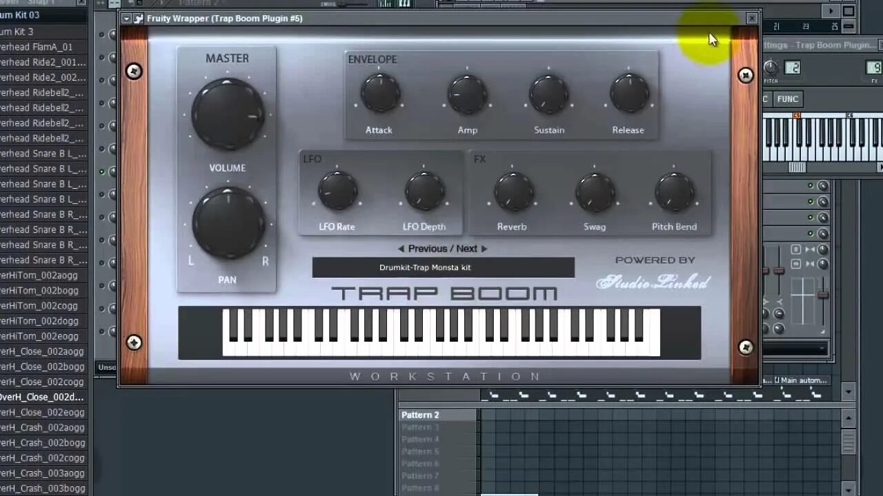The height and width of the screenshot is (496, 883).
Task: Toggle third green effect slot LED in mixer
Action: click(811, 218)
